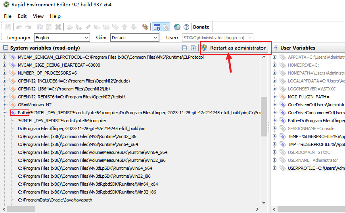Click the Delete X icon
This screenshot has width=345, height=213.
tap(58, 27)
